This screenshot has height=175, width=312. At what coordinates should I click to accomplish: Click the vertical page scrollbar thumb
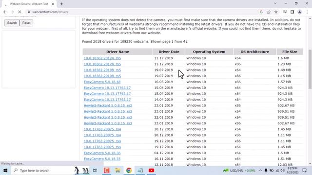[x=310, y=69]
